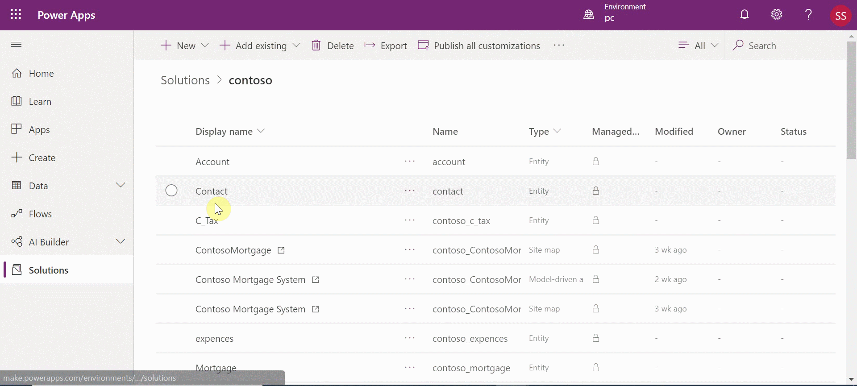Expand the AI Builder section in sidebar
The height and width of the screenshot is (386, 857).
(x=121, y=241)
